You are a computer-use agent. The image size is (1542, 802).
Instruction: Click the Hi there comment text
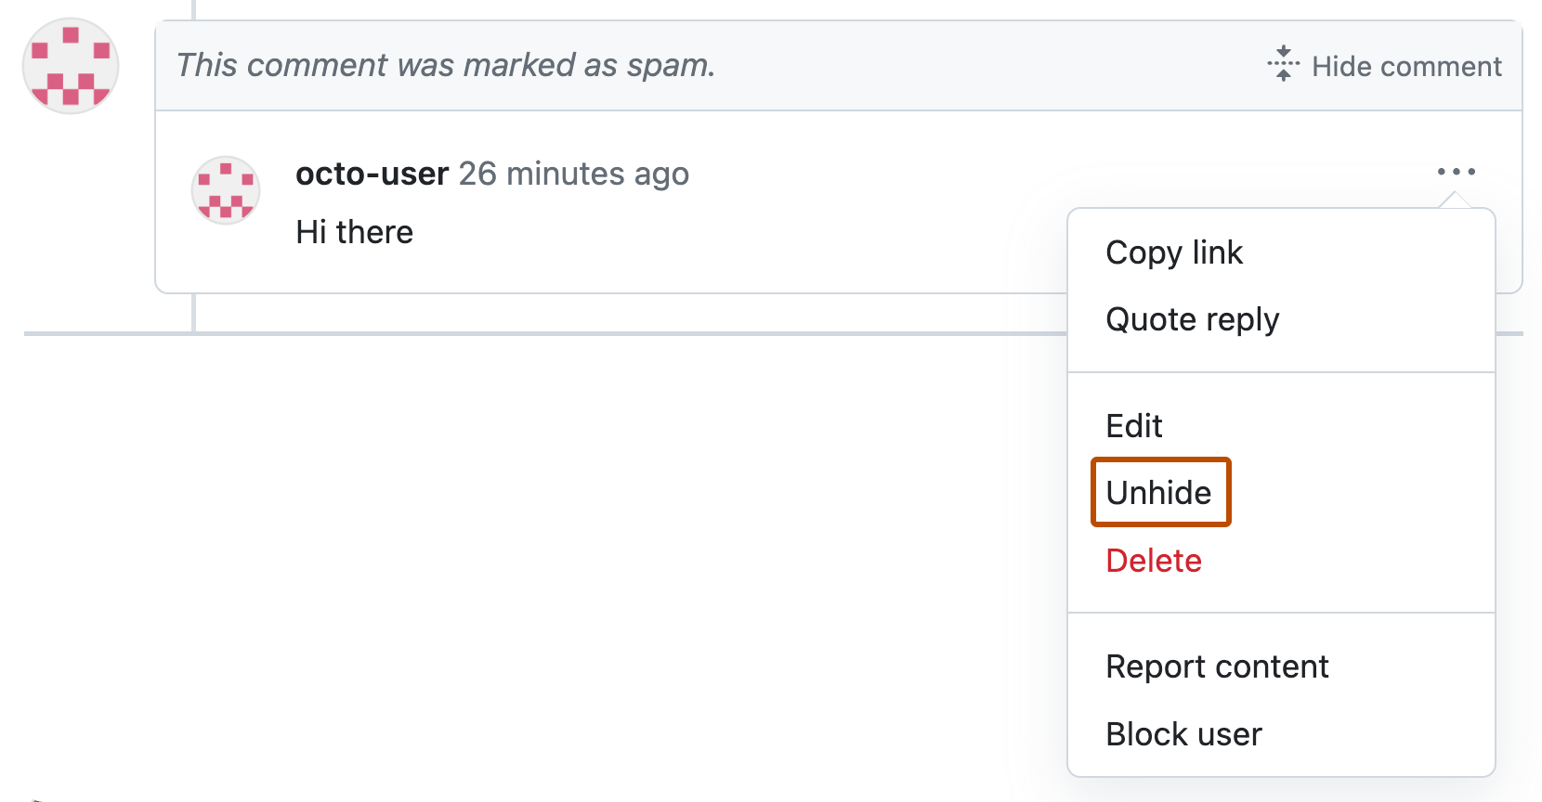click(x=353, y=231)
